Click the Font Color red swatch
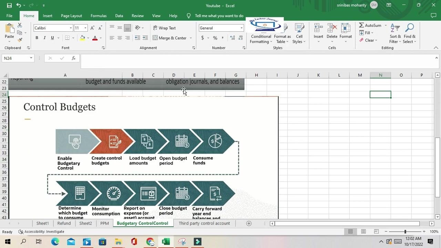 (x=95, y=38)
